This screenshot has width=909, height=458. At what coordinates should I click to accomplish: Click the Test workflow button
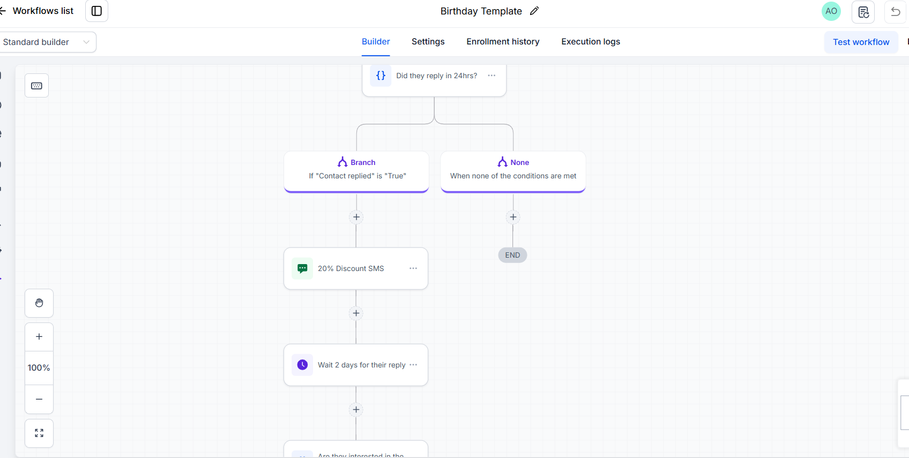click(861, 42)
